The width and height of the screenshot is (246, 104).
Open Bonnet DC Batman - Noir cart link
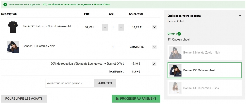39,46
